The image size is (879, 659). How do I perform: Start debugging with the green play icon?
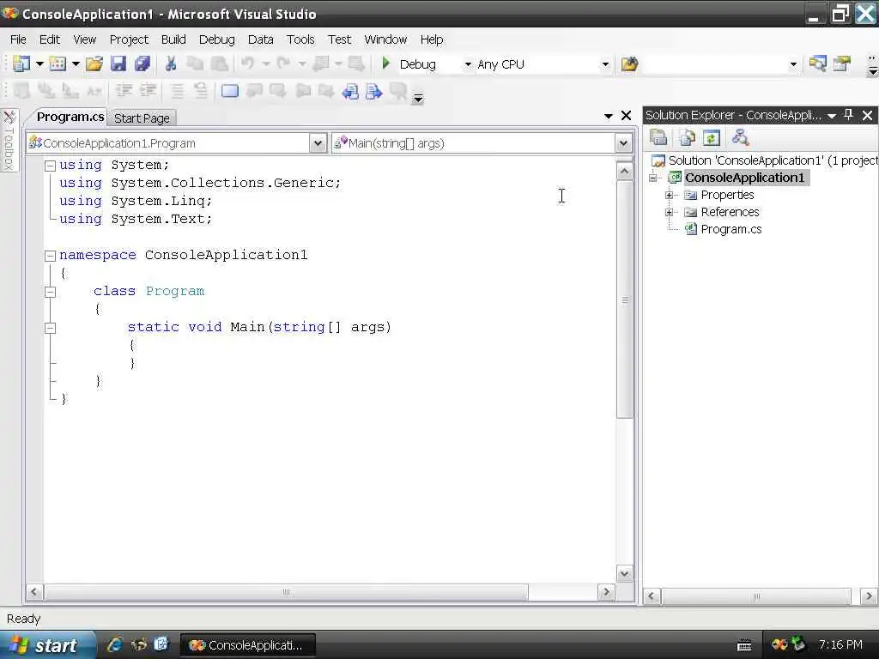(385, 63)
